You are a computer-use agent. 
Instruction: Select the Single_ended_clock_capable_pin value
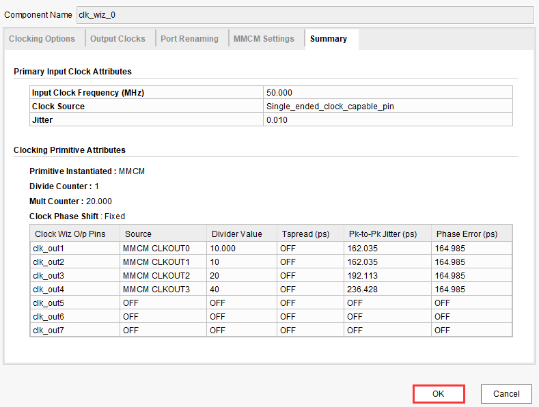[x=388, y=107]
